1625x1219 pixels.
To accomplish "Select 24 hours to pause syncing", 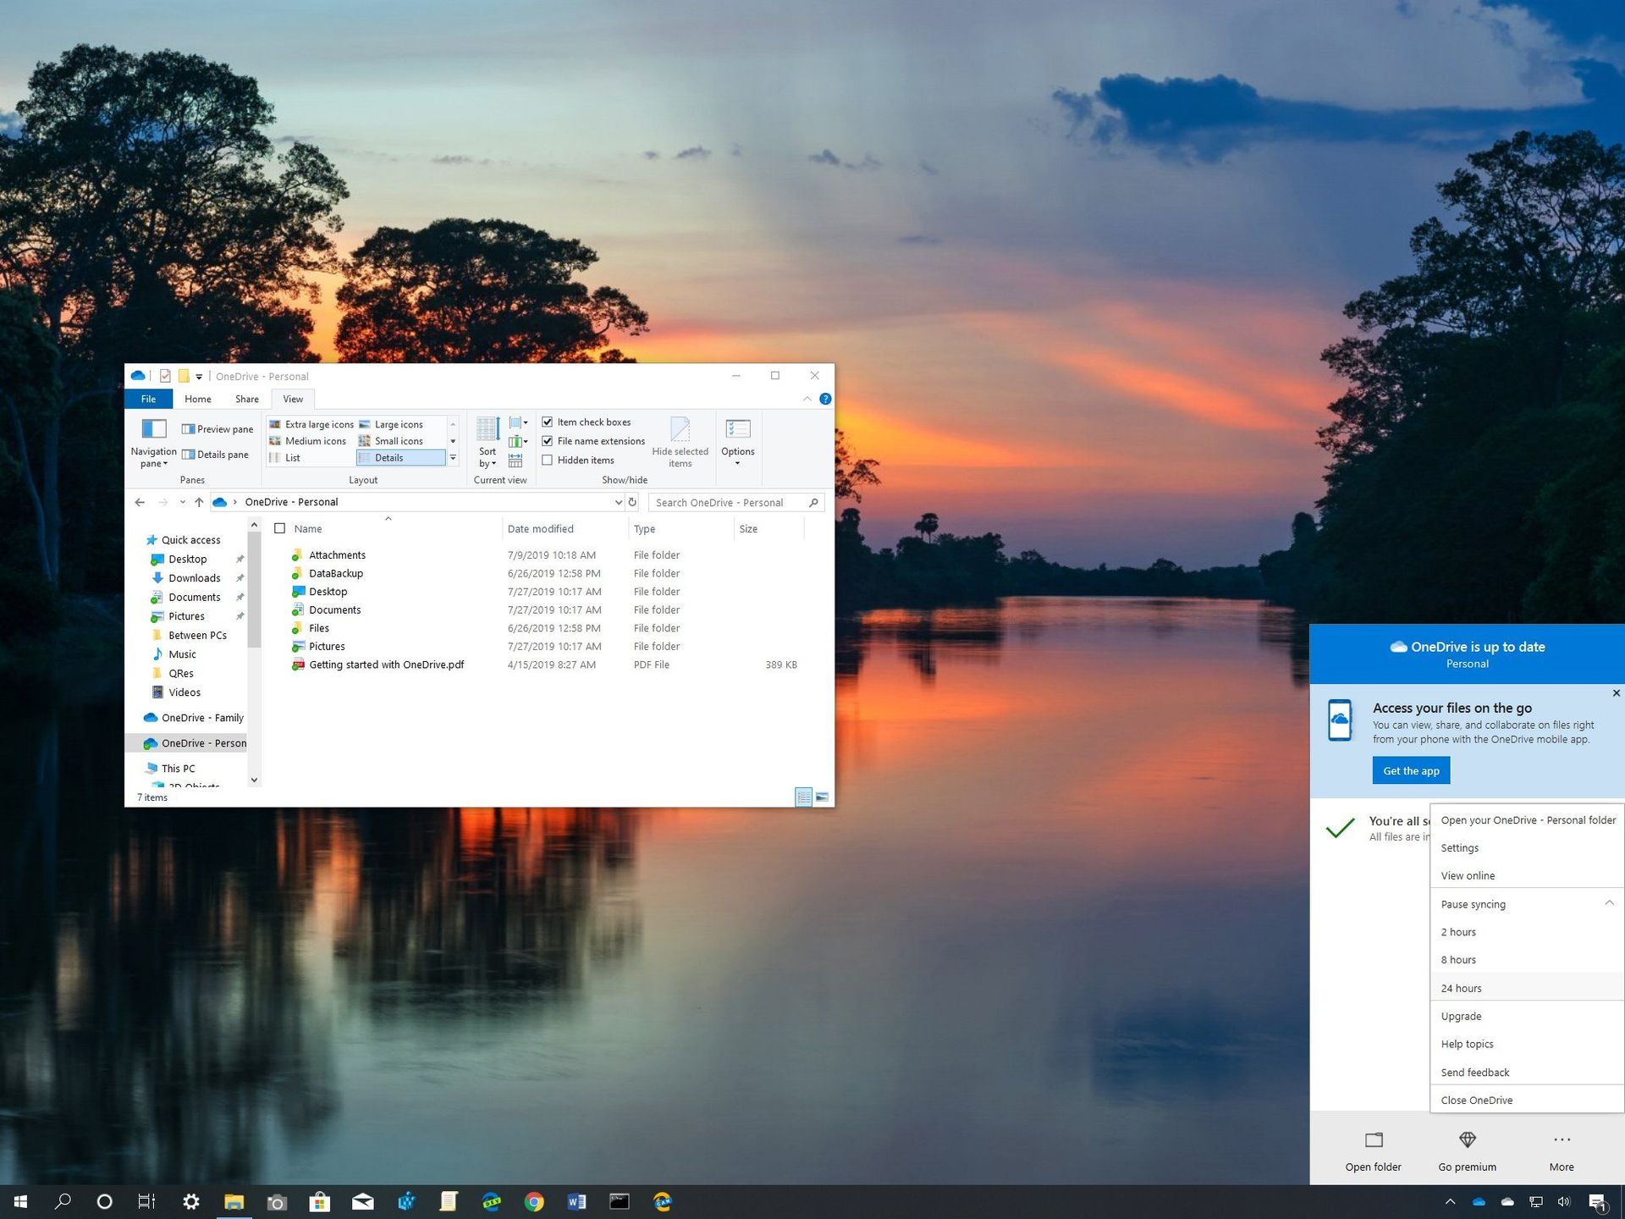I will pos(1461,988).
